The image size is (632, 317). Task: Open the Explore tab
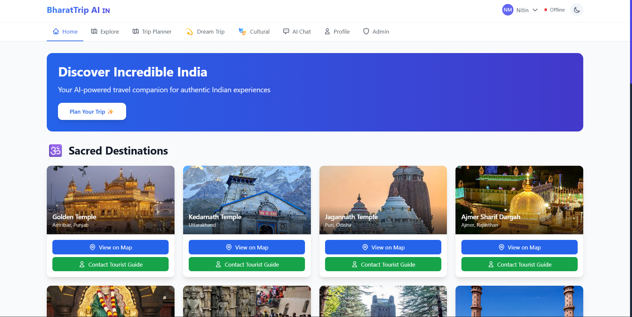click(x=105, y=32)
